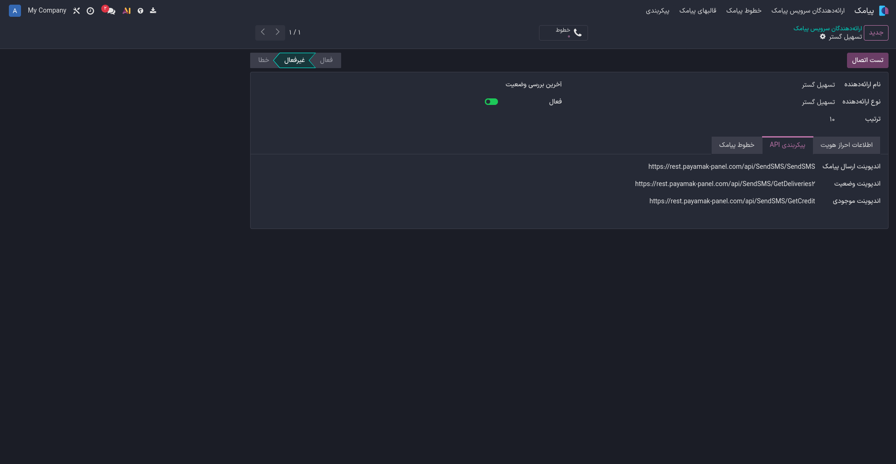
Task: Open the پیکربندی top menu
Action: (x=657, y=11)
